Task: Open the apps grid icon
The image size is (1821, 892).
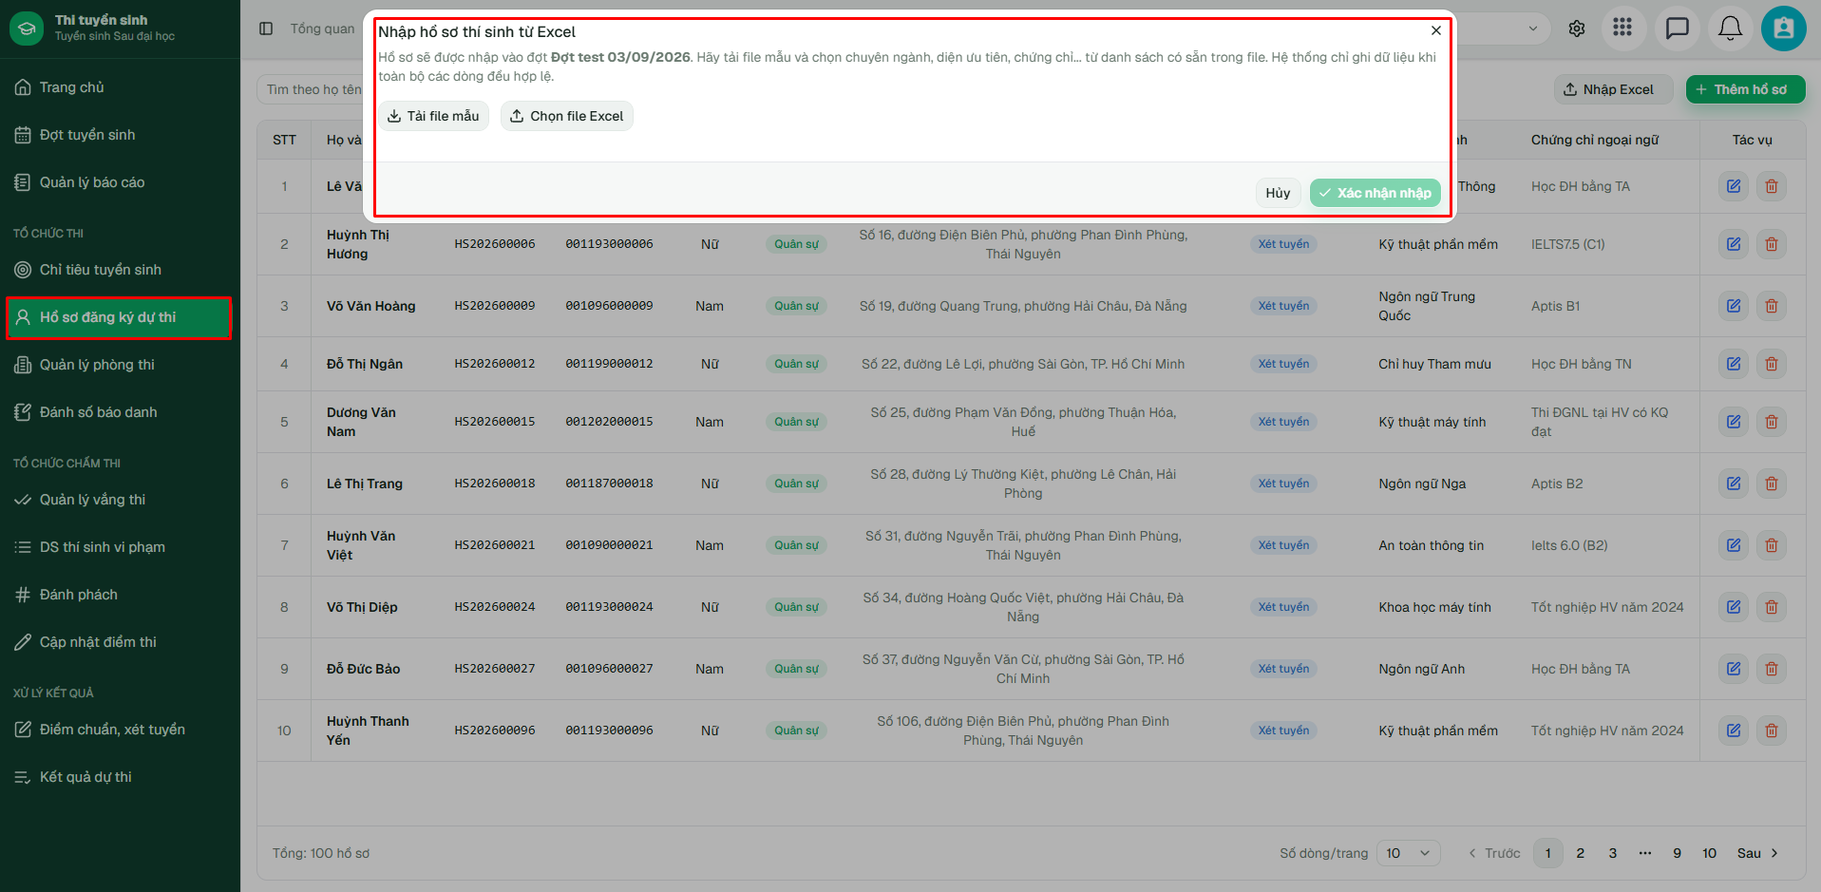Action: (1622, 28)
